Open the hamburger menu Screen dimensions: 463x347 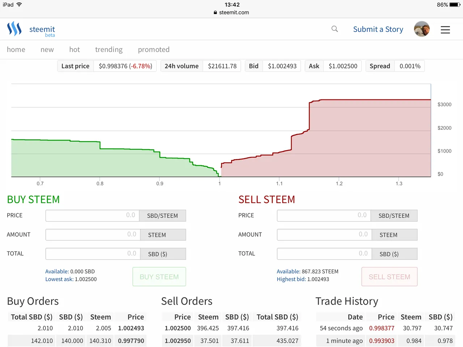445,30
